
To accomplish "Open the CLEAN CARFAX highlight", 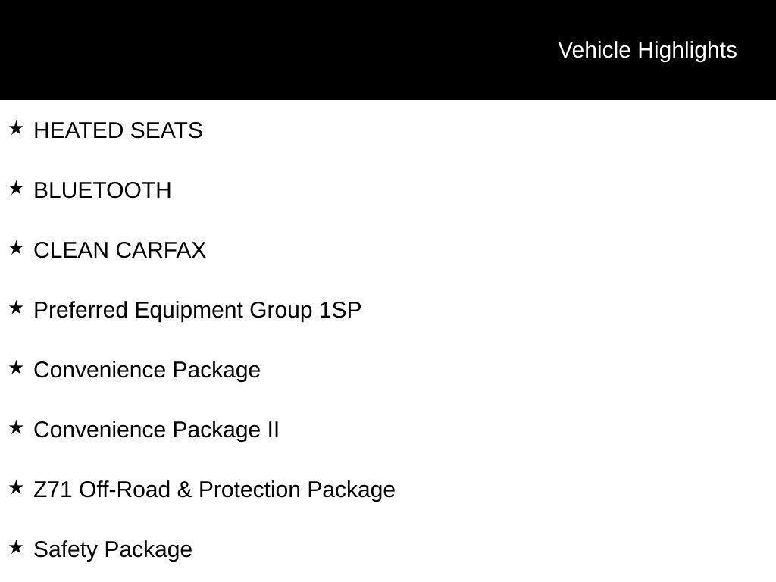I will click(120, 250).
